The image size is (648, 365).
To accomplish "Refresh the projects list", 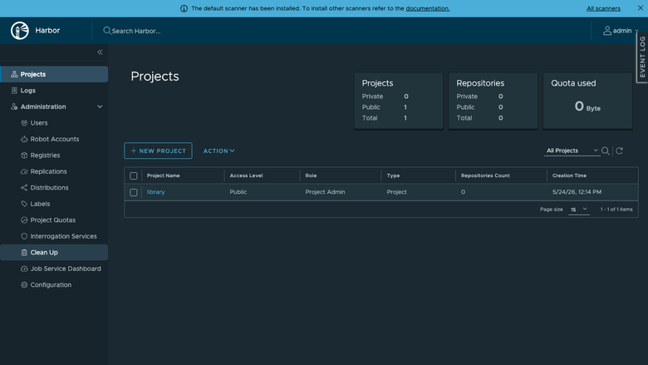I will point(620,150).
